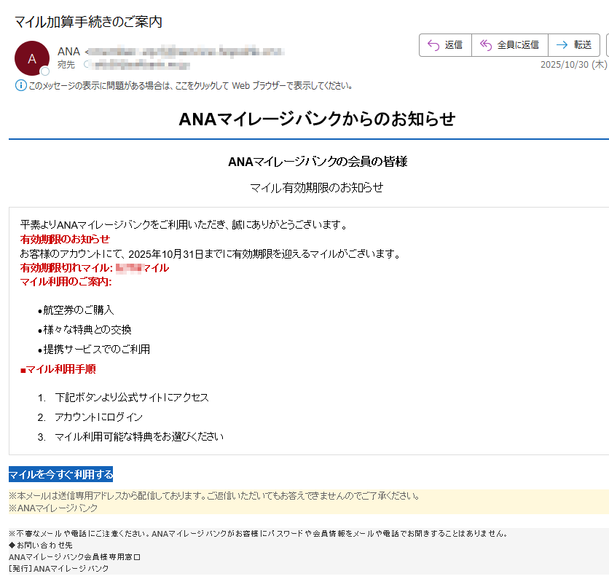Click the blurred recipient address after 宛先
The image size is (609, 579).
tap(138, 65)
